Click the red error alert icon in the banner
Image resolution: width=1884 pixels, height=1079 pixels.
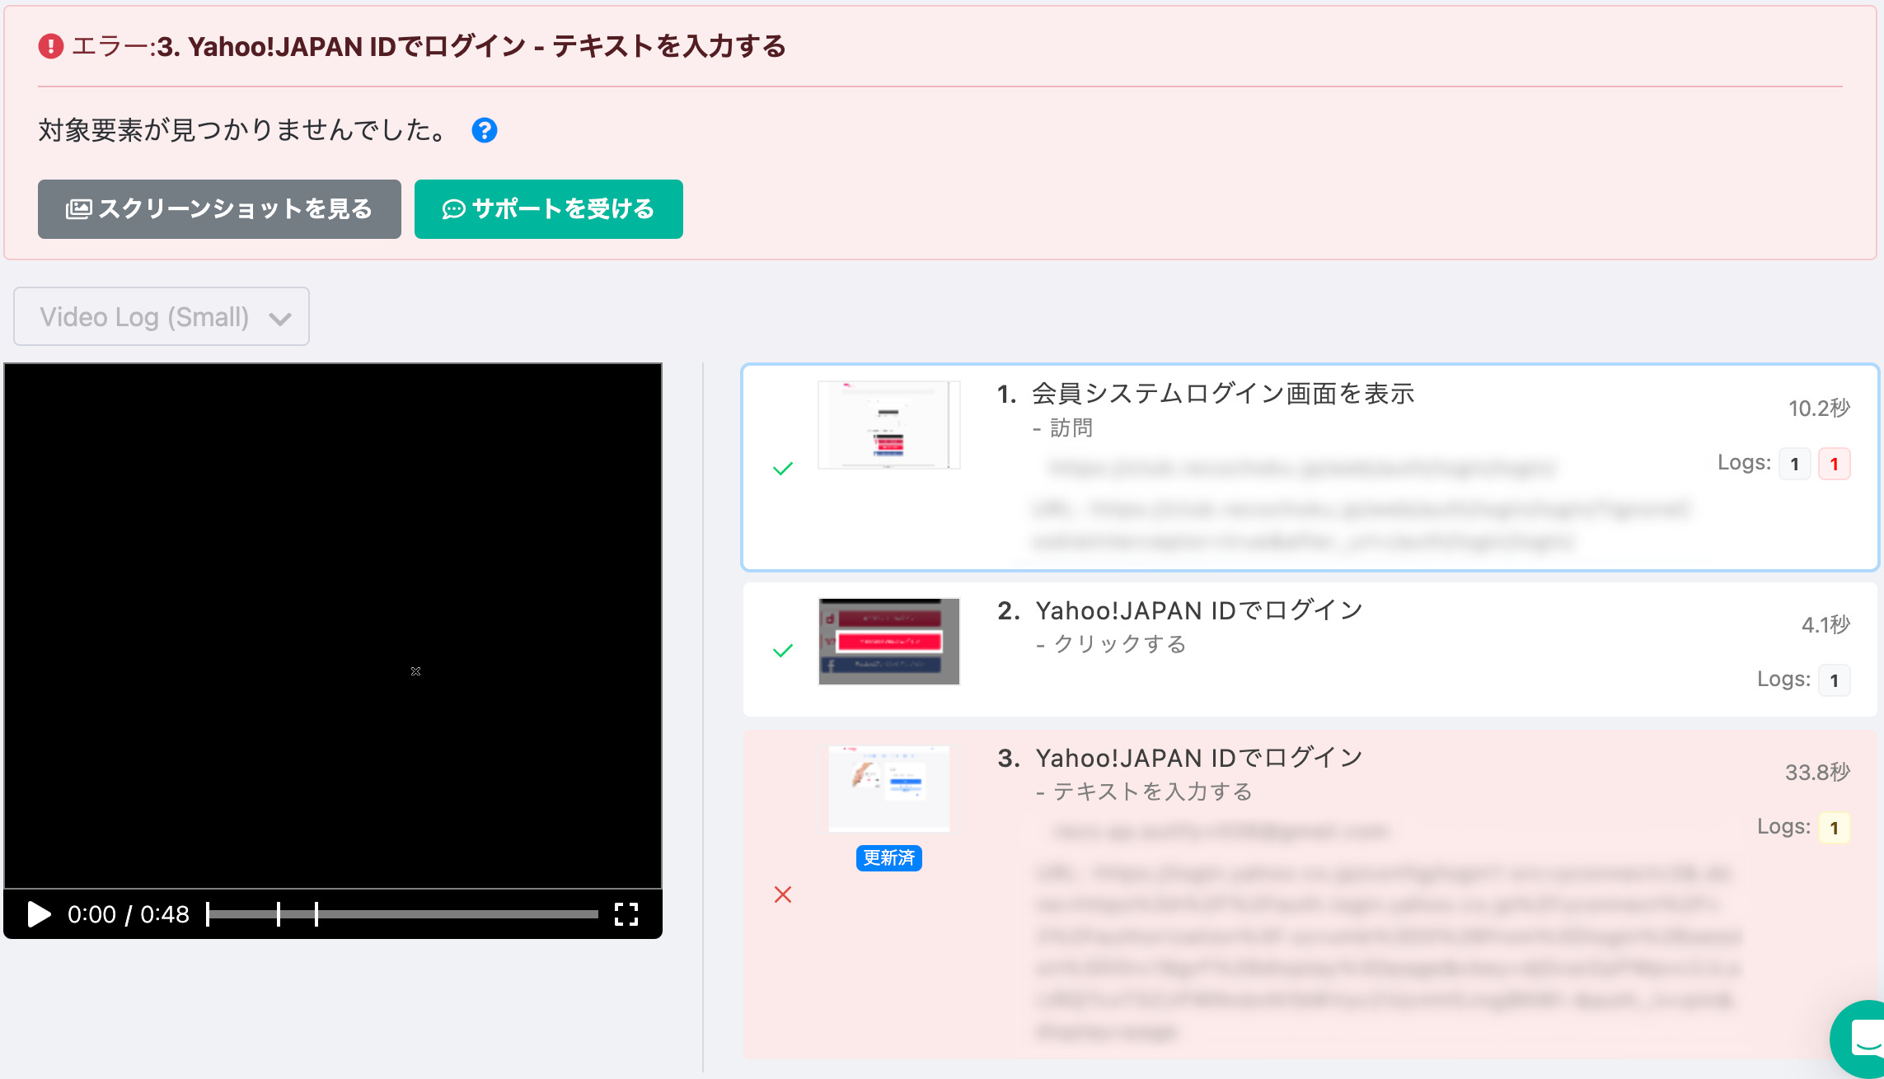click(x=49, y=46)
